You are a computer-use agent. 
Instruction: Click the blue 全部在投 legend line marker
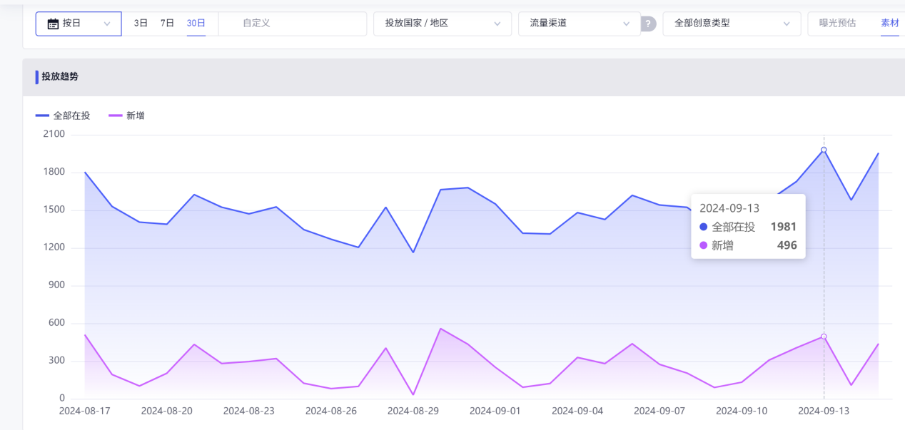[43, 116]
